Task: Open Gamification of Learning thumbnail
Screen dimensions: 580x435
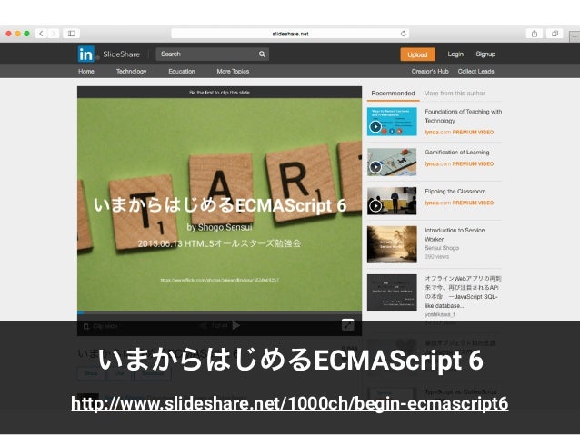Action: click(392, 162)
